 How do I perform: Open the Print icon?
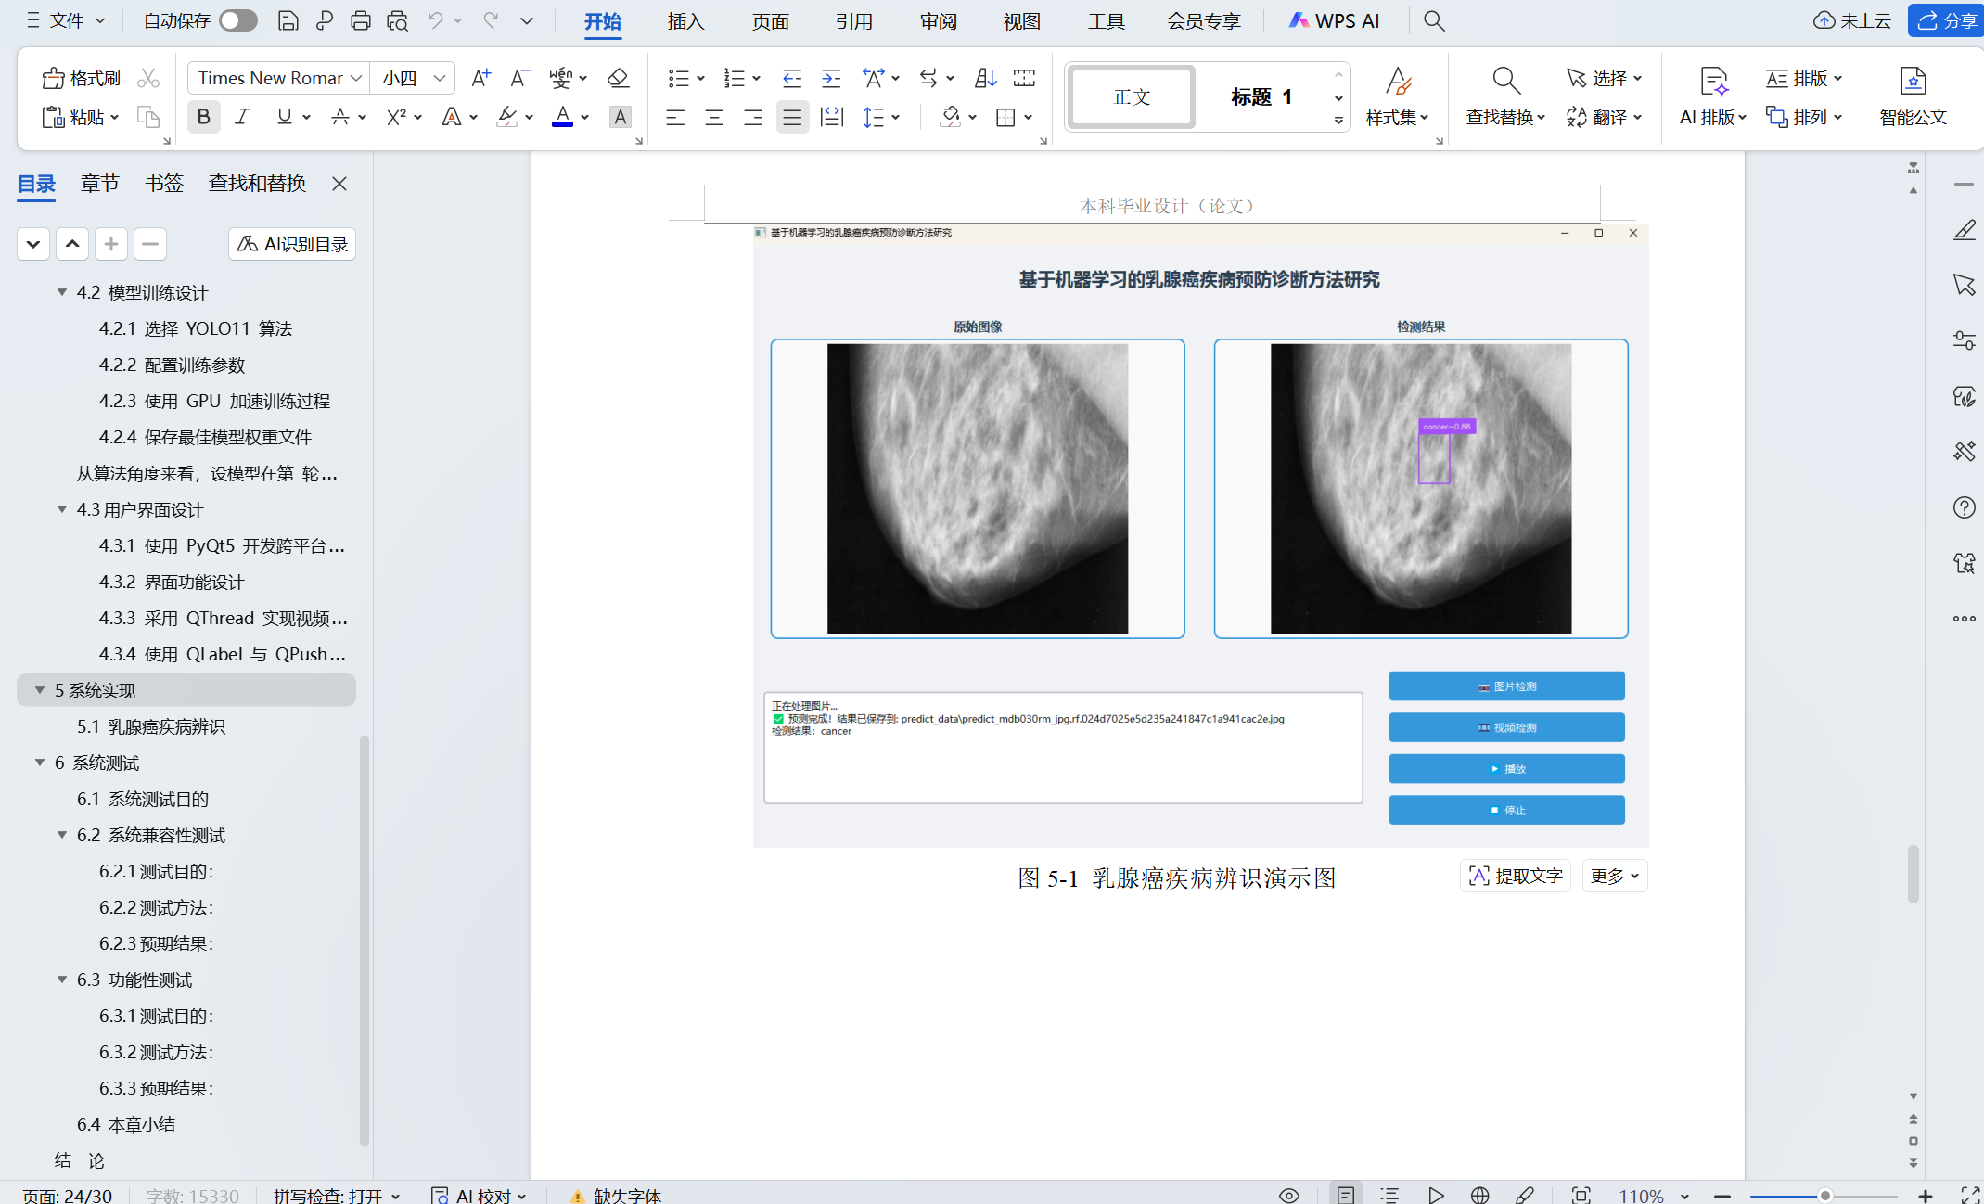361,20
